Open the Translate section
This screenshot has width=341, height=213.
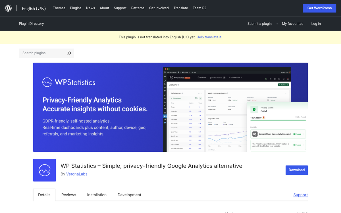tap(181, 8)
